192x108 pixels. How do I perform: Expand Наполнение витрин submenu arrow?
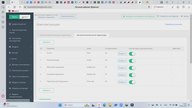click(x=31, y=70)
